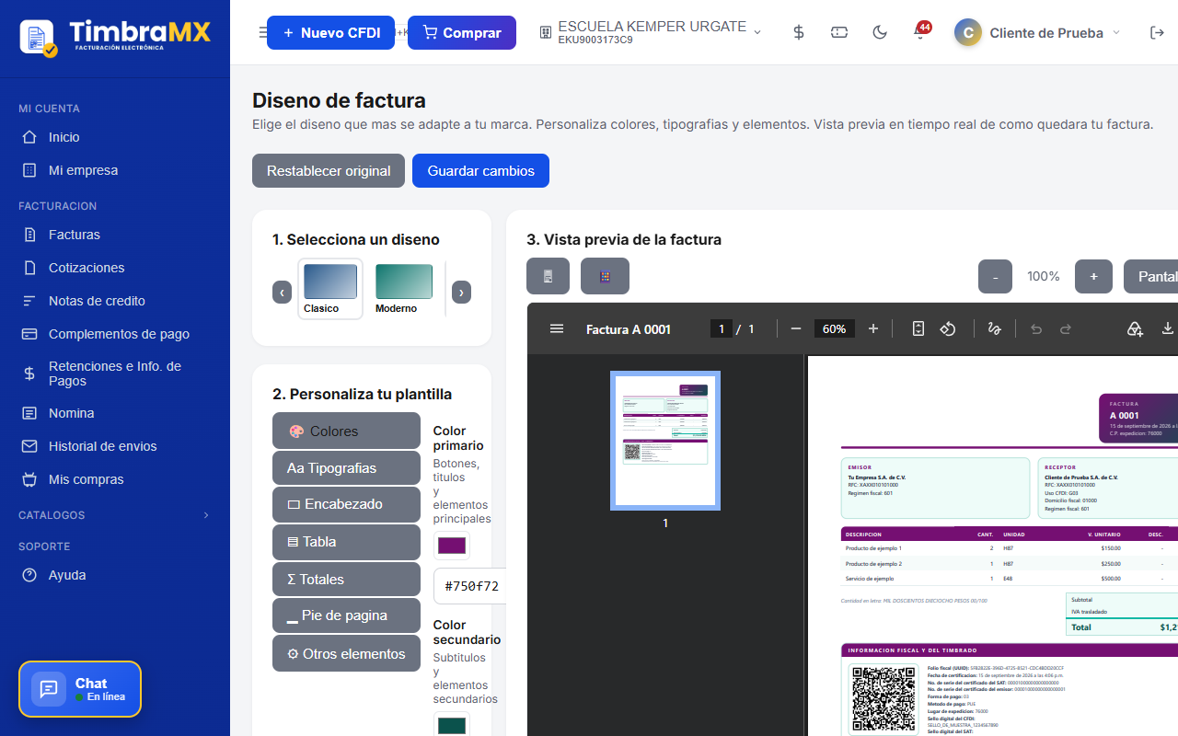Open Notas de credito in sidebar

click(x=115, y=301)
